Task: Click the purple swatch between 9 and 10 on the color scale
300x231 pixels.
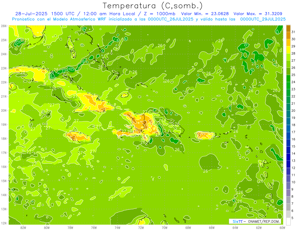Action: coord(288,186)
